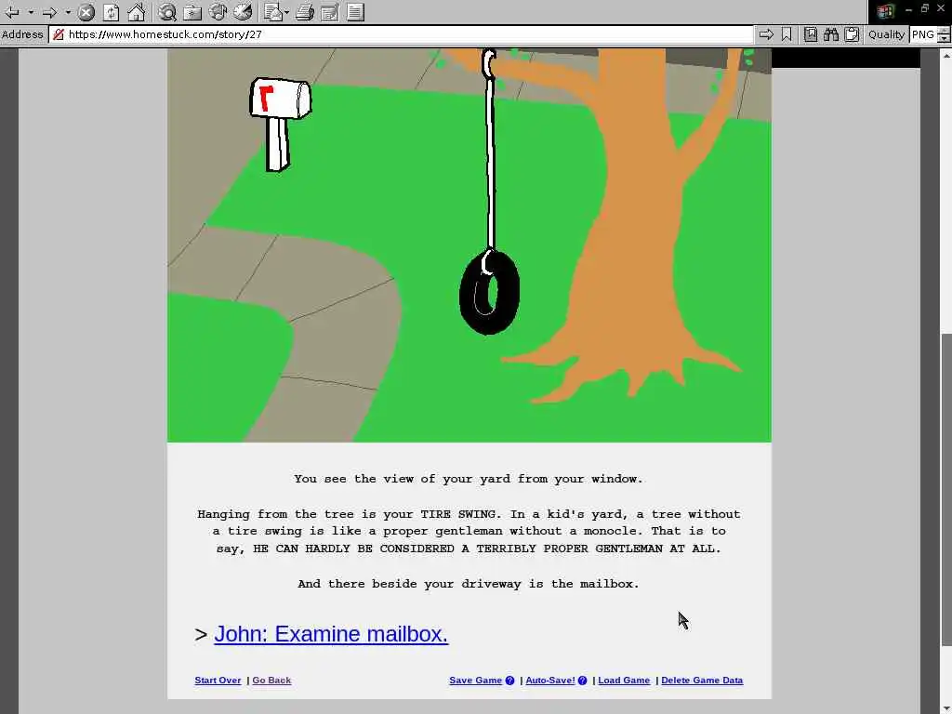This screenshot has height=714, width=952.
Task: Click the help icon beside Save Game
Action: [510, 681]
